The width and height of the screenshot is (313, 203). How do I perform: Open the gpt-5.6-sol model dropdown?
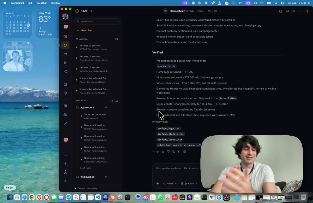pyautogui.click(x=189, y=184)
